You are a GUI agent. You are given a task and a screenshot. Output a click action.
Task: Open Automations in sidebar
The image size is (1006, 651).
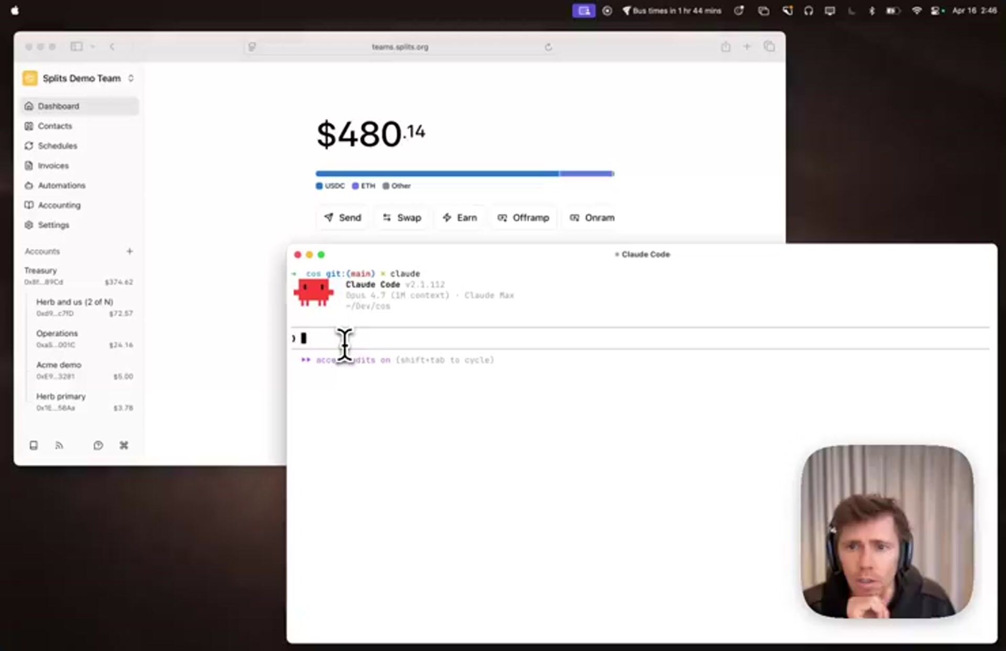61,186
